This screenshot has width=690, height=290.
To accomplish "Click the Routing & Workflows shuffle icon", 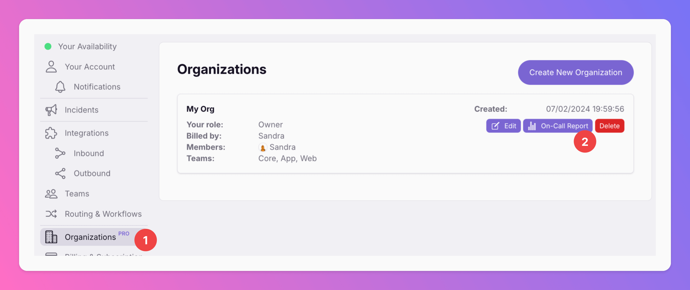I will [51, 214].
